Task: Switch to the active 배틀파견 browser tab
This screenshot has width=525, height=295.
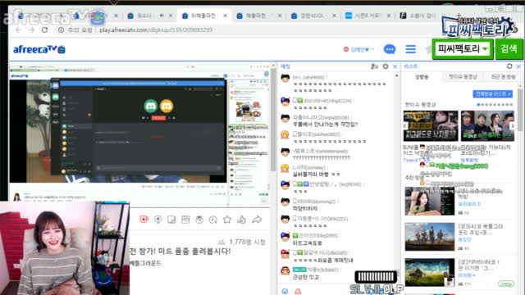Action: coord(203,16)
